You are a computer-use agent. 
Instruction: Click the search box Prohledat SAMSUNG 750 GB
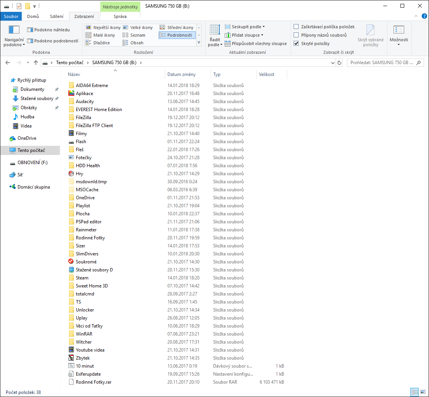[385, 63]
